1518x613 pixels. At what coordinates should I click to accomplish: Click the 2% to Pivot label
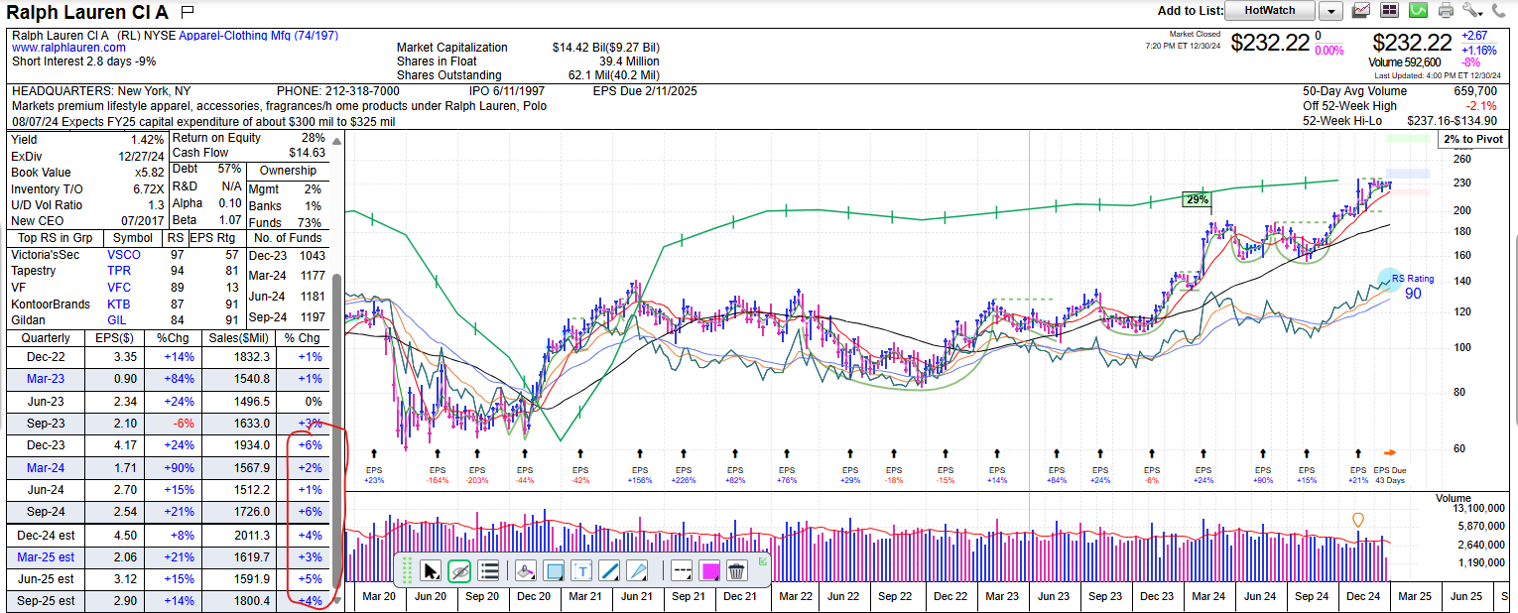tap(1473, 139)
